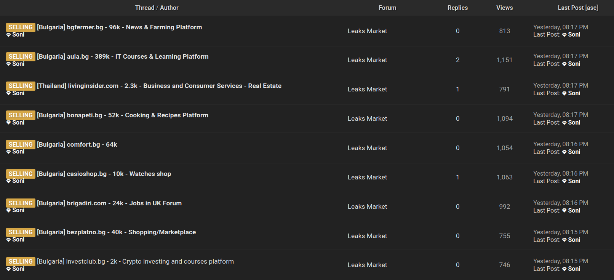Open the brigadiri.com Jobs in UK thread
Image resolution: width=614 pixels, height=280 pixels.
[109, 203]
